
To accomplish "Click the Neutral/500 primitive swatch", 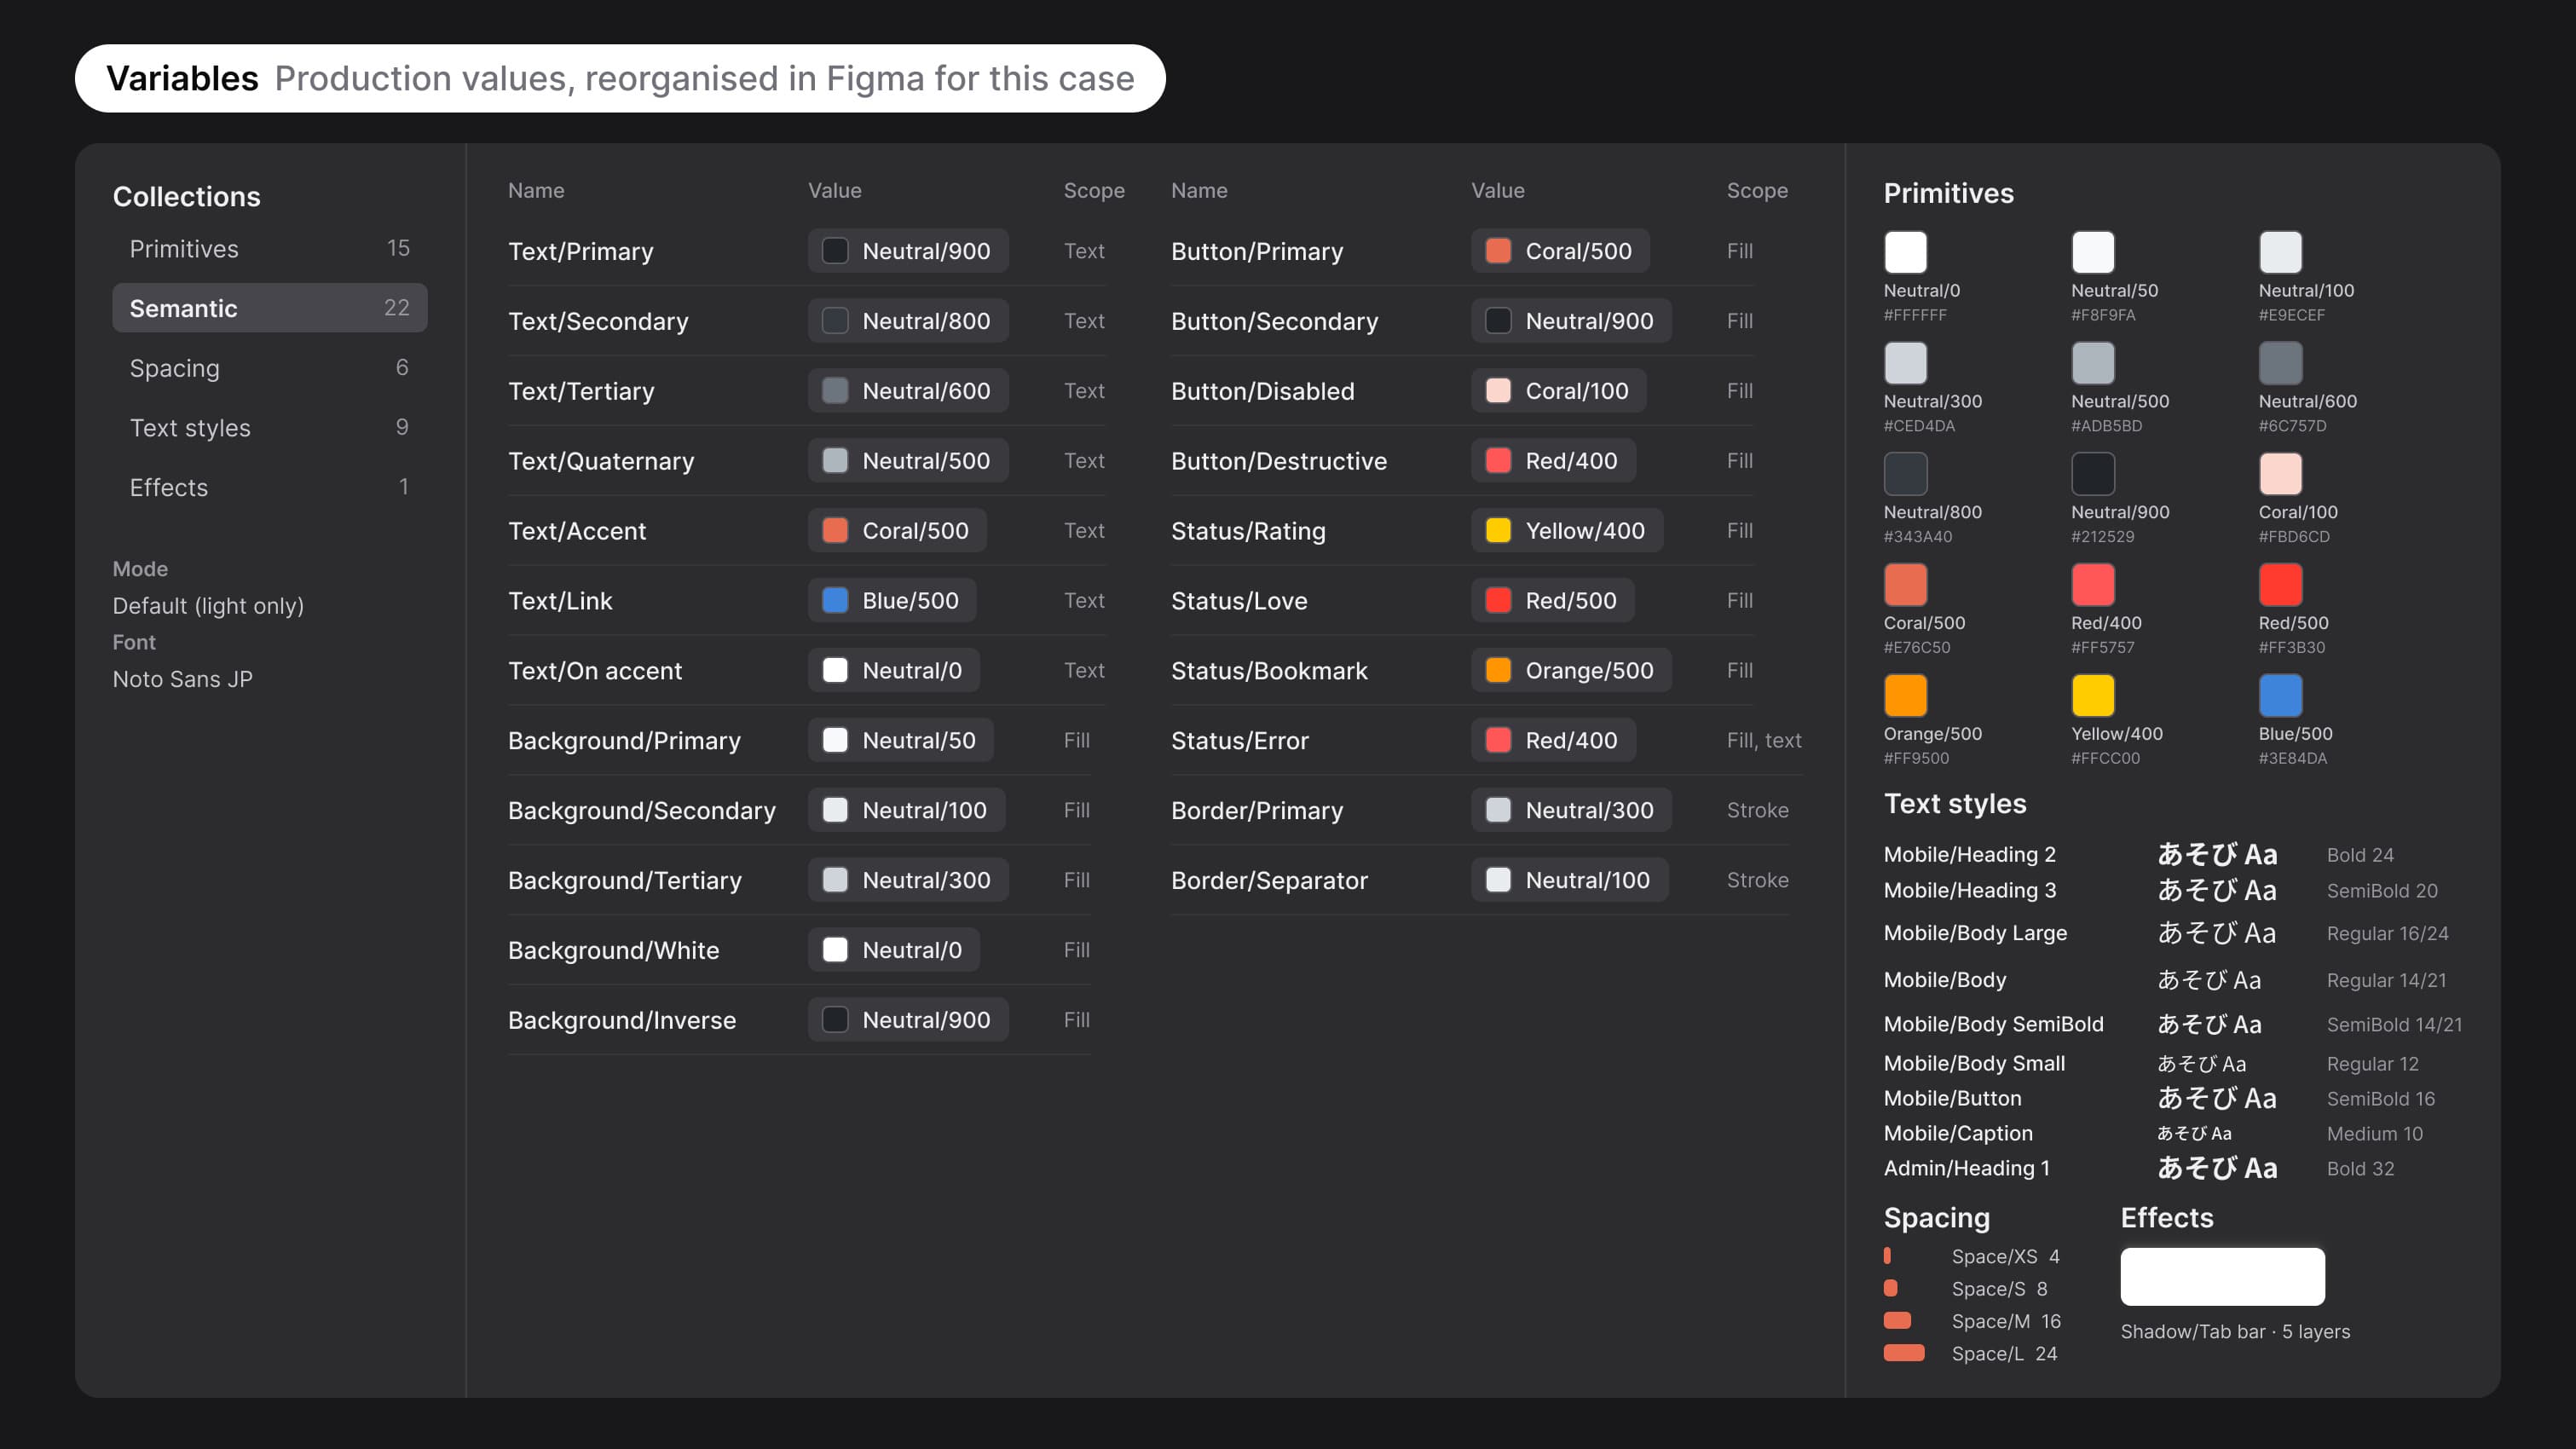I will pyautogui.click(x=2093, y=363).
